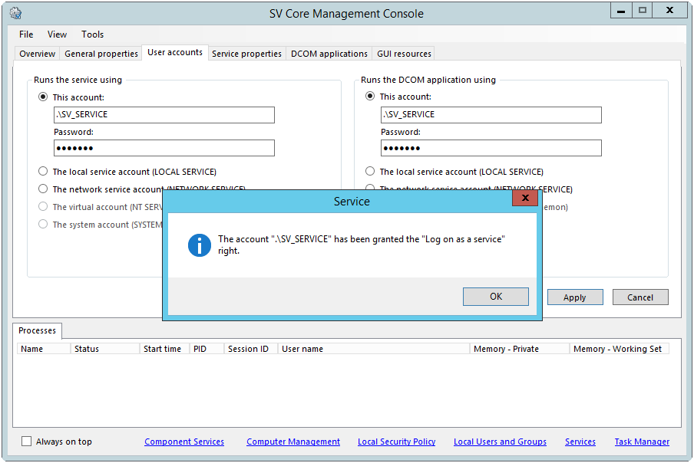
Task: Sort processes by the Start time column
Action: [164, 349]
